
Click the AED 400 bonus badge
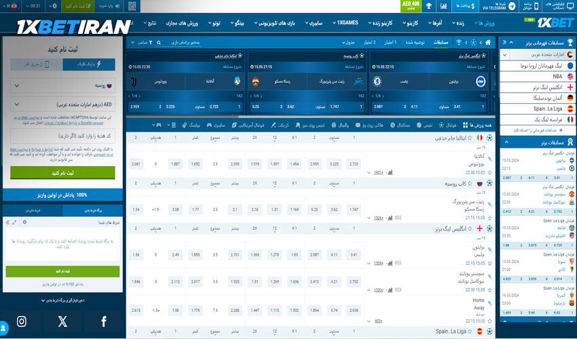click(411, 6)
